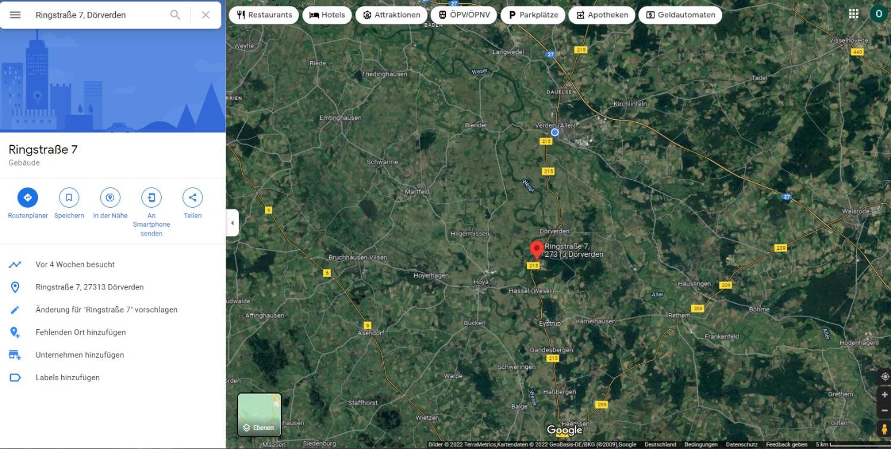Image resolution: width=891 pixels, height=449 pixels.
Task: Show Attraktionen on the map
Action: pyautogui.click(x=391, y=15)
